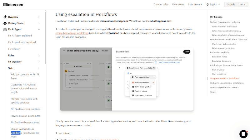Open Using Fin Attributes in workflows page
The image size is (250, 140).
click(25, 133)
